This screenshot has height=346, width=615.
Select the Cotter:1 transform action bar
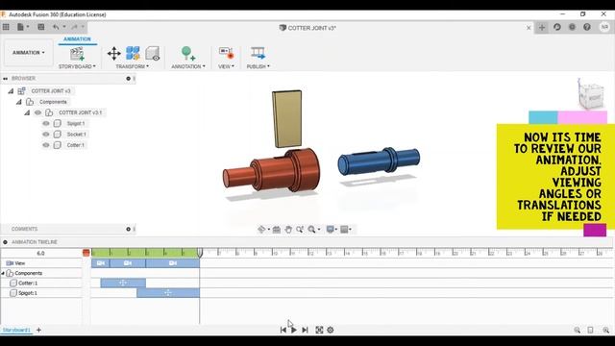click(123, 283)
